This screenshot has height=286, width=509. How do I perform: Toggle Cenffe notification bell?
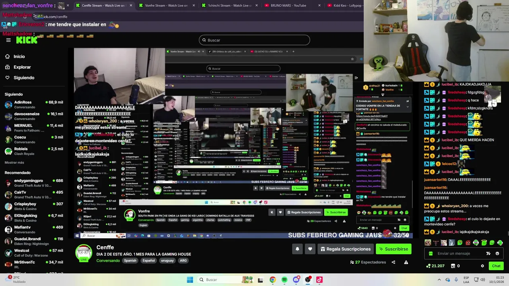(x=297, y=249)
